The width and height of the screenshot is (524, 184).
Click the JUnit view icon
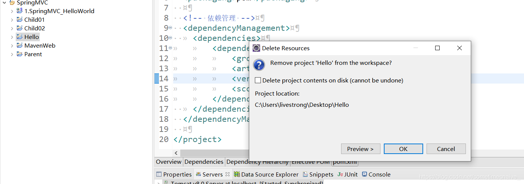point(340,174)
